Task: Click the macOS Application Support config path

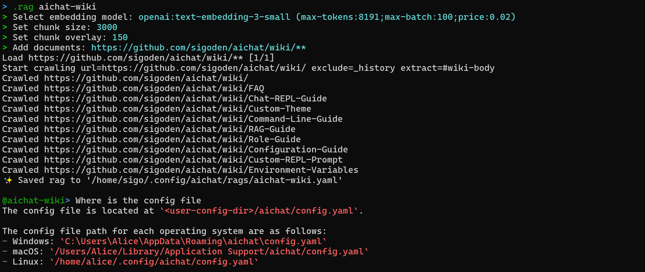Action: 209,252
